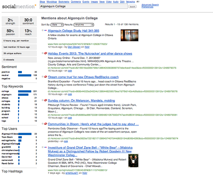Click the ask source icon beside Holiday Events result
The width and height of the screenshot is (213, 175).
pyautogui.click(x=46, y=53)
